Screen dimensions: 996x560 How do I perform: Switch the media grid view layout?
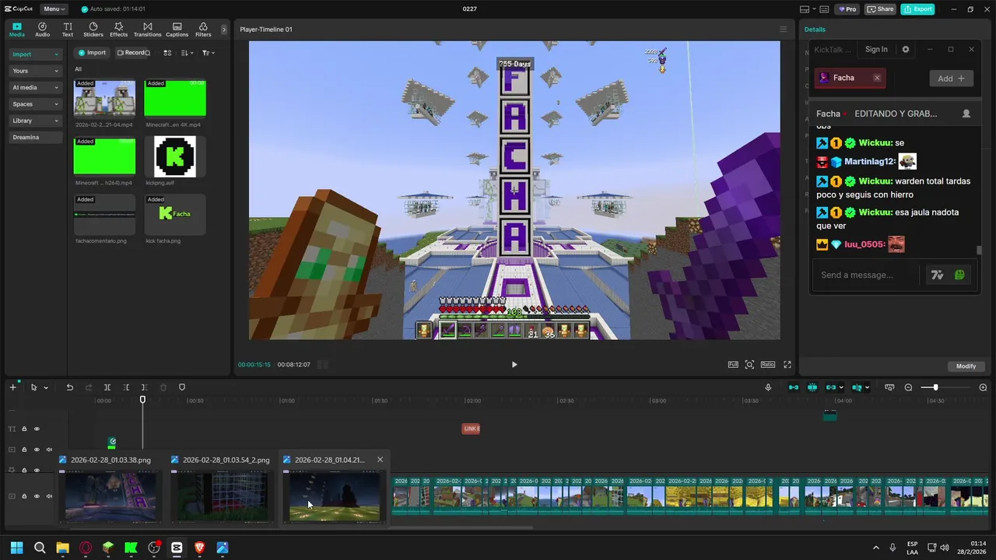167,53
